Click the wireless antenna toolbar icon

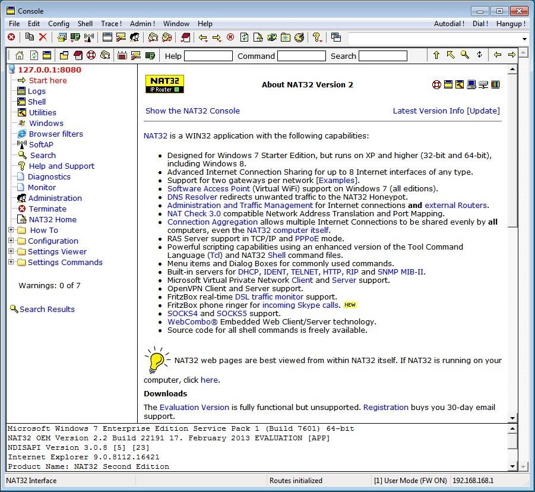tap(89, 37)
